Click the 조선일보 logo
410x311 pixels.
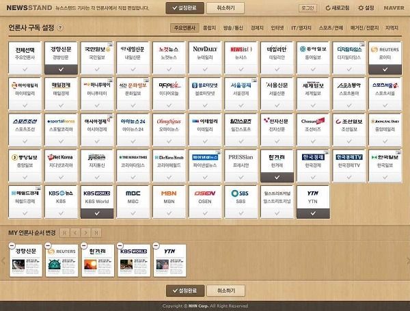(x=349, y=122)
